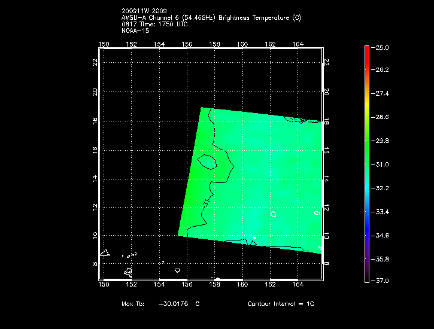Click the 18 latitude label on the right axis

tap(326, 121)
